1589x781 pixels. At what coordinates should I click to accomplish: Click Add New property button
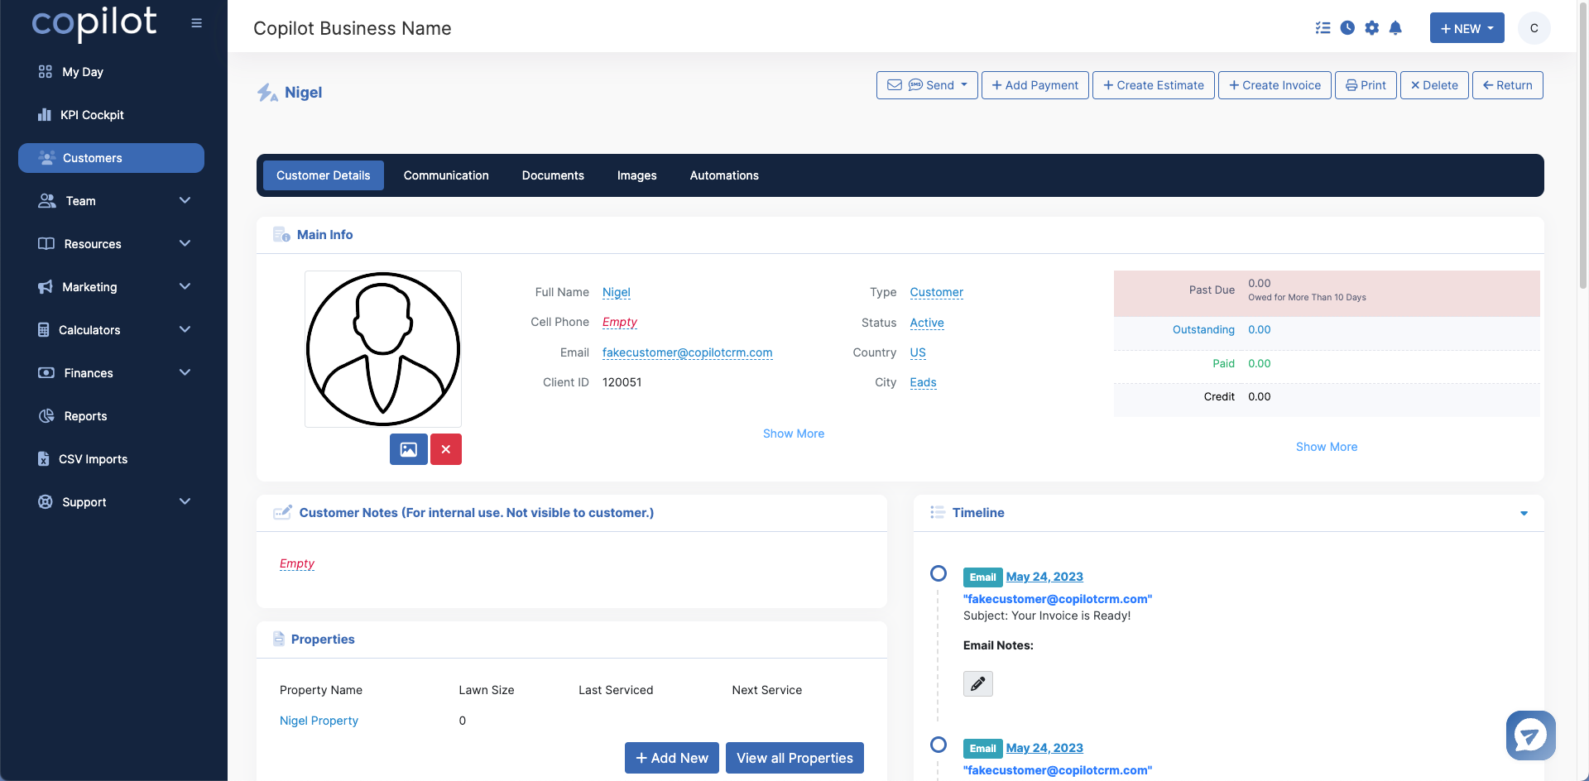point(672,758)
